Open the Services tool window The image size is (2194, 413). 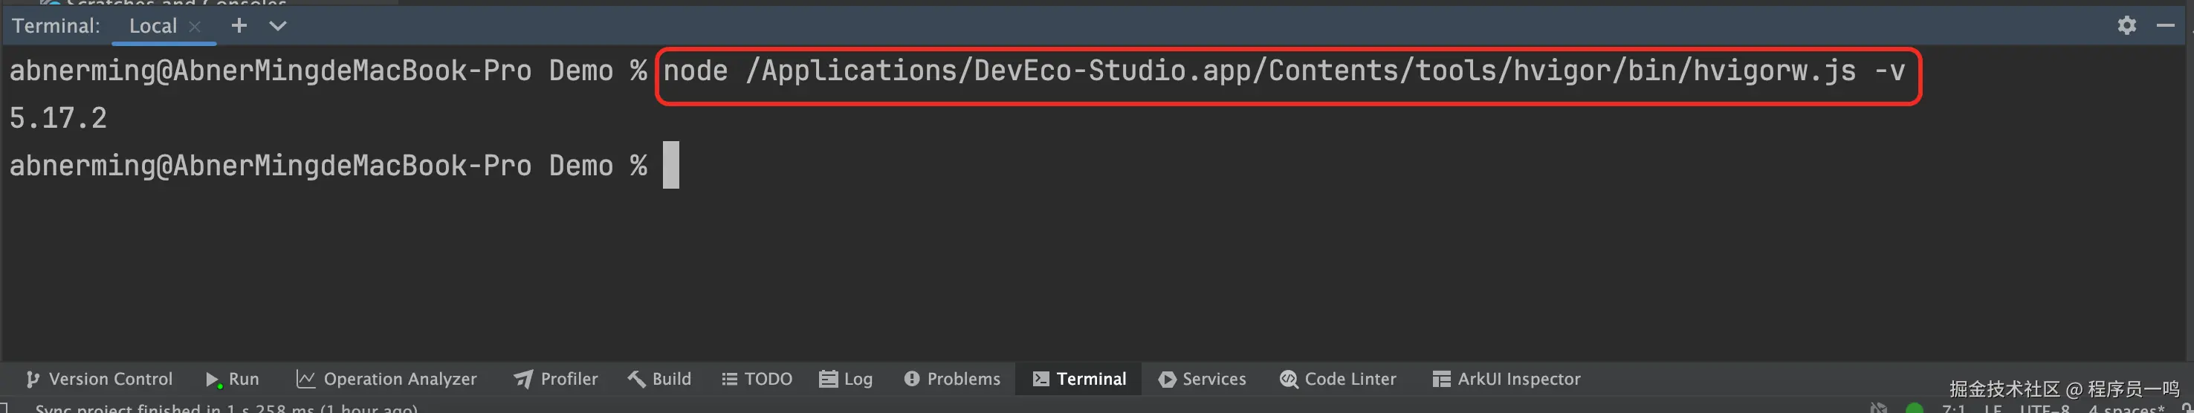click(x=1202, y=379)
